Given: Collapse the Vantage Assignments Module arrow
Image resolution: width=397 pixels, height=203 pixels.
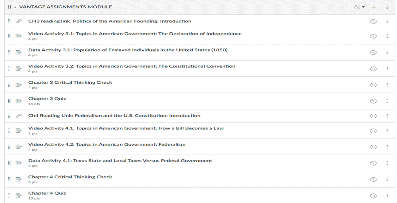Looking at the screenshot, I should point(15,7).
